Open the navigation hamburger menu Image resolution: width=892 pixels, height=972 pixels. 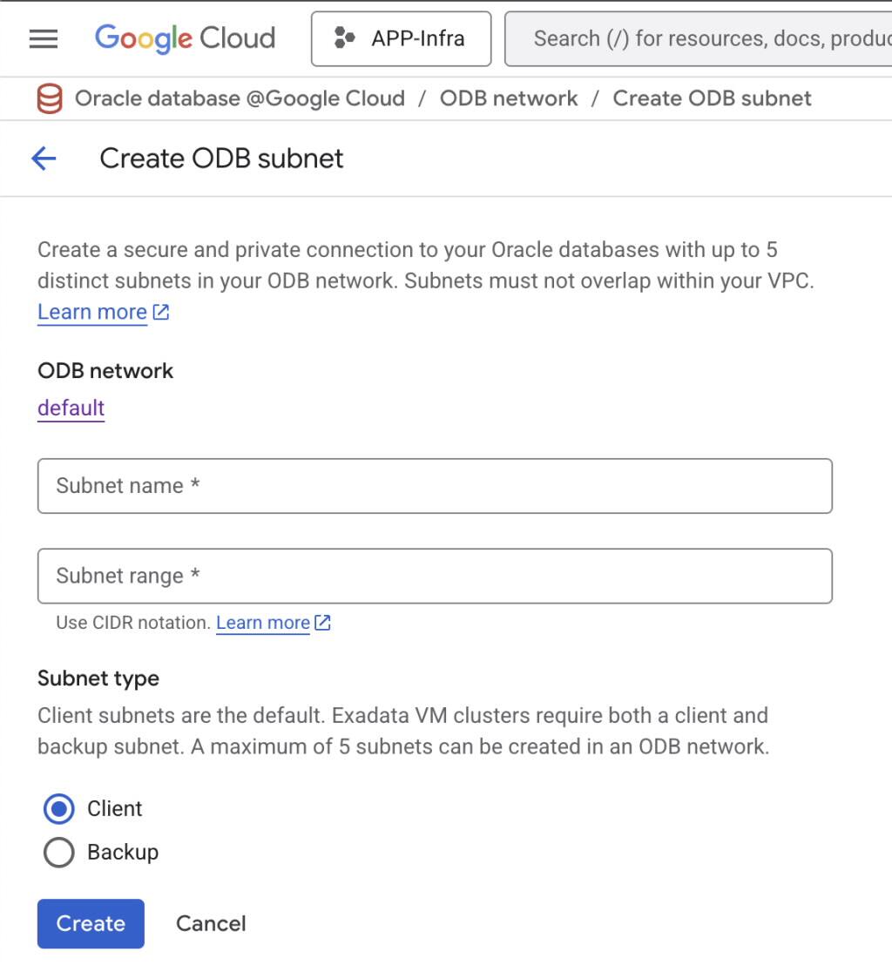(x=43, y=37)
